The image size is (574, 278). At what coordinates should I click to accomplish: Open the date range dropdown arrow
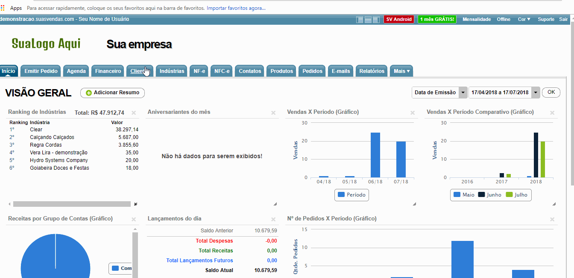click(x=536, y=93)
